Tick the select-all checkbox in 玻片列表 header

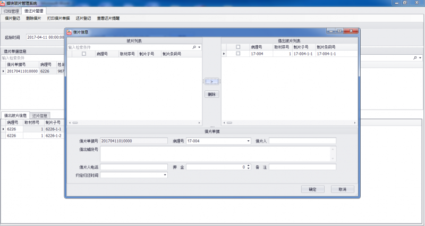[84, 54]
